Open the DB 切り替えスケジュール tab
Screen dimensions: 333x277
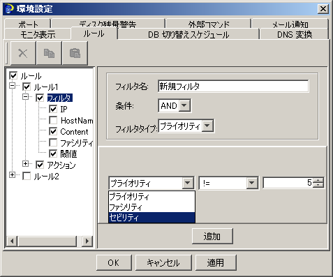click(x=188, y=34)
